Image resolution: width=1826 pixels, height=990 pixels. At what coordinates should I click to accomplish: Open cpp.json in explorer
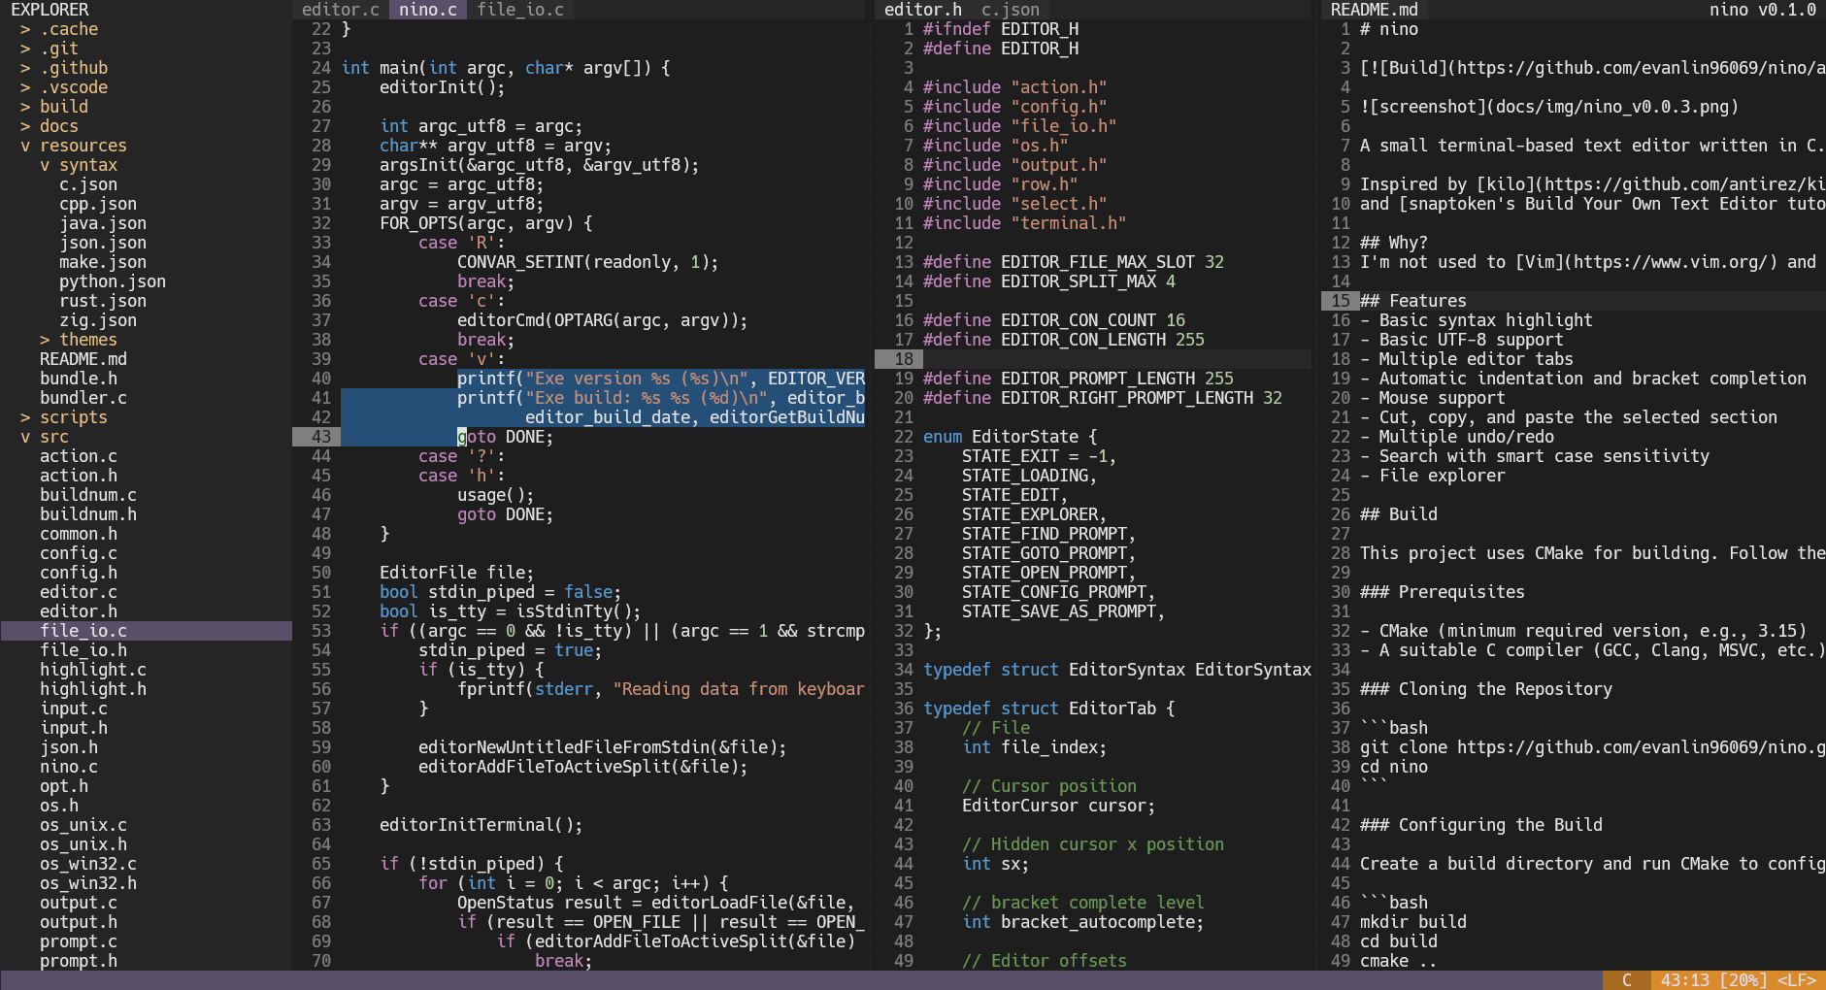pyautogui.click(x=98, y=204)
